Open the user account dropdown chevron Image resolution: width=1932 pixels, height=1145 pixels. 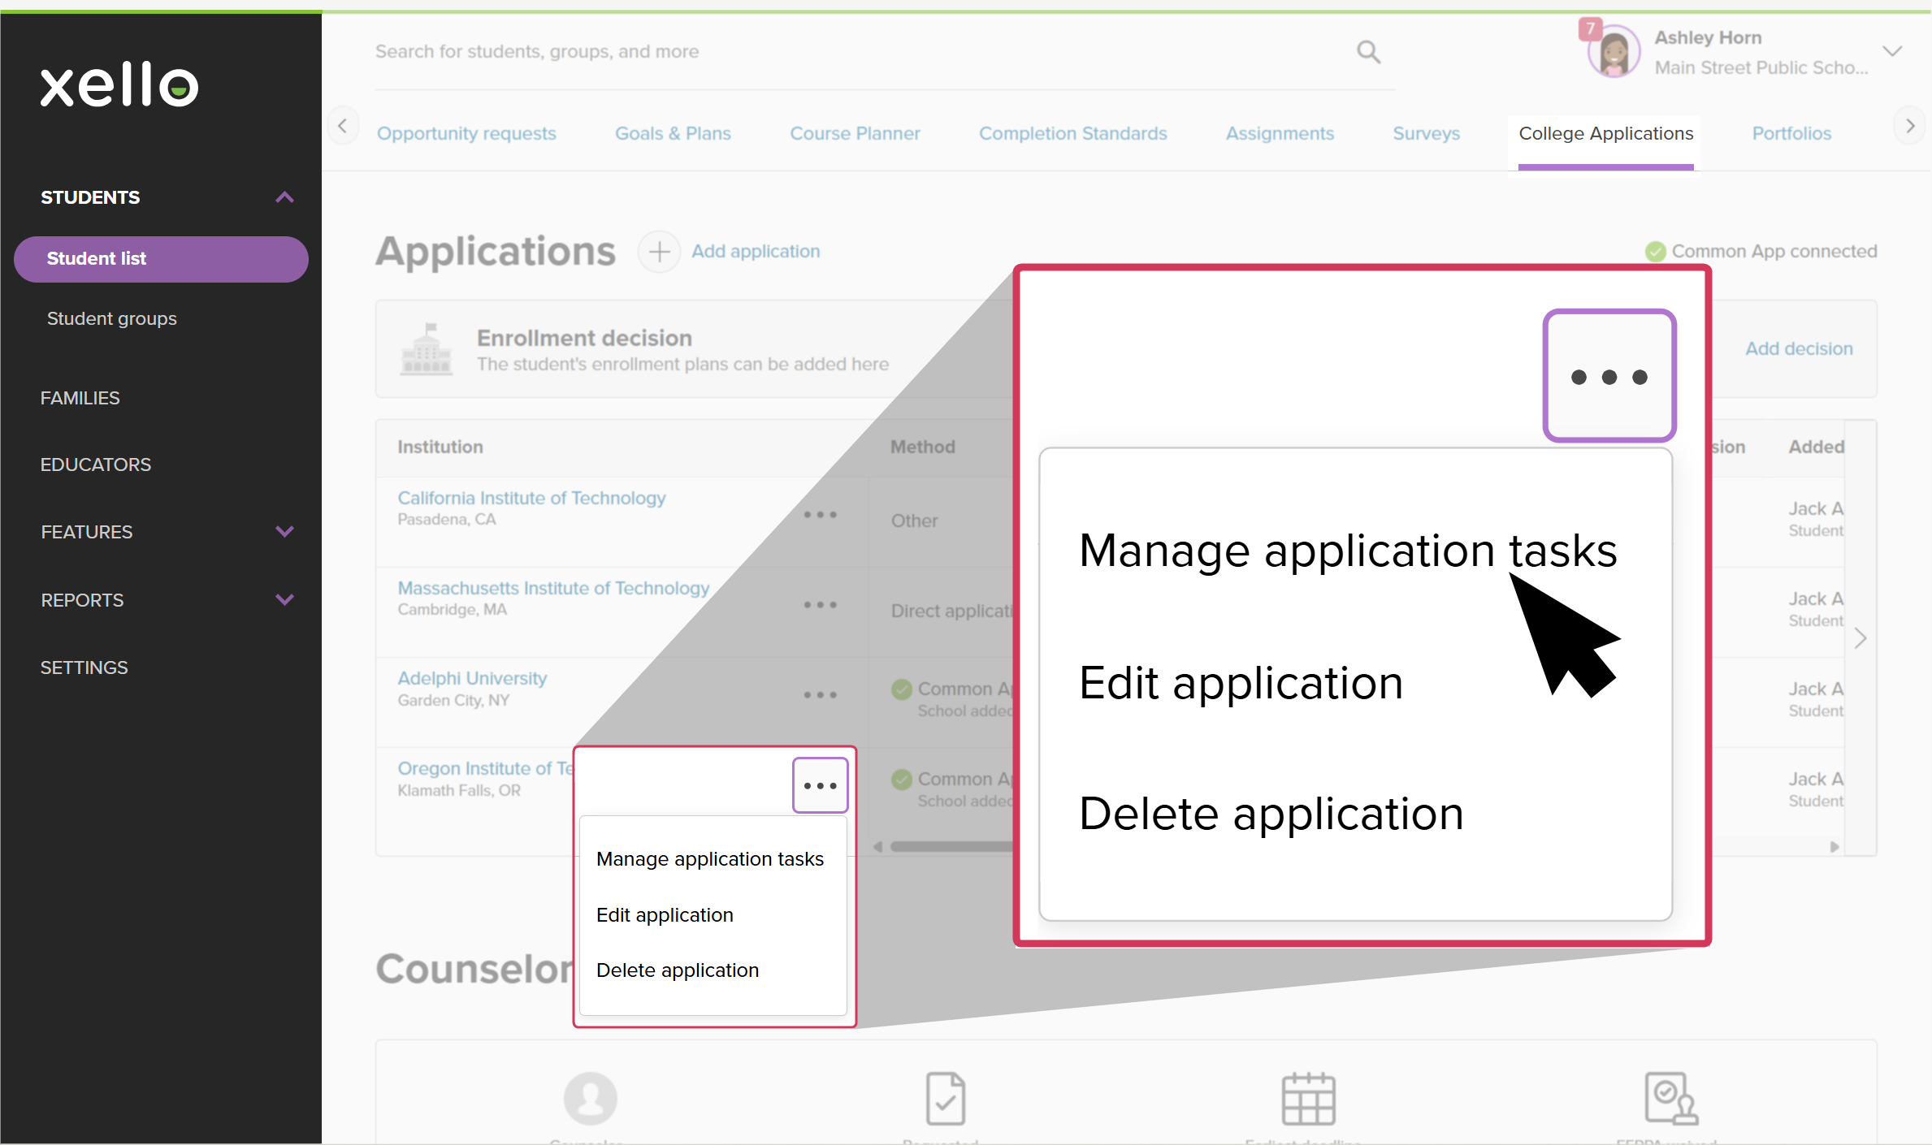tap(1891, 52)
